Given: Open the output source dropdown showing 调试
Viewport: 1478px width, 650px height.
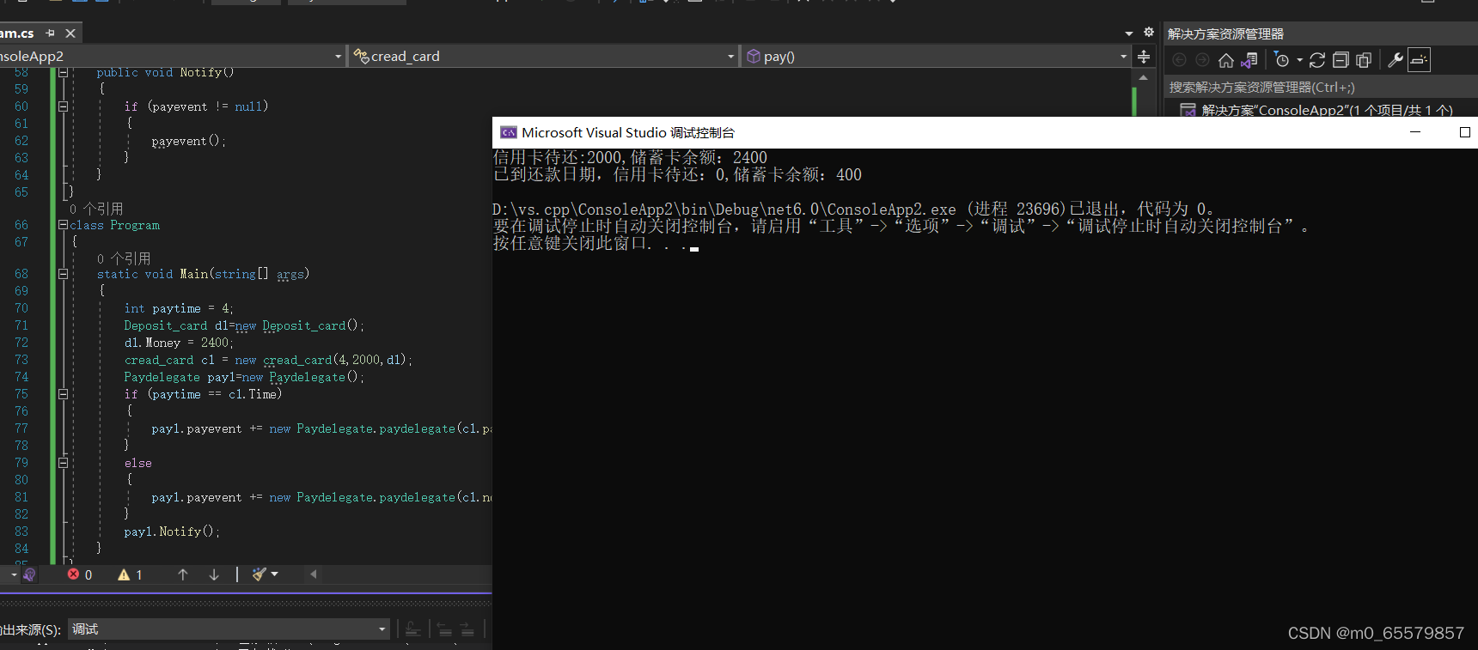Looking at the screenshot, I should (x=228, y=629).
